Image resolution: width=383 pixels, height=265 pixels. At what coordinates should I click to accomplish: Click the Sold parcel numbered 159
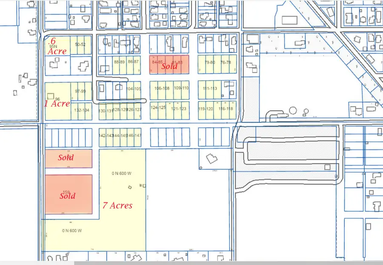click(x=67, y=195)
